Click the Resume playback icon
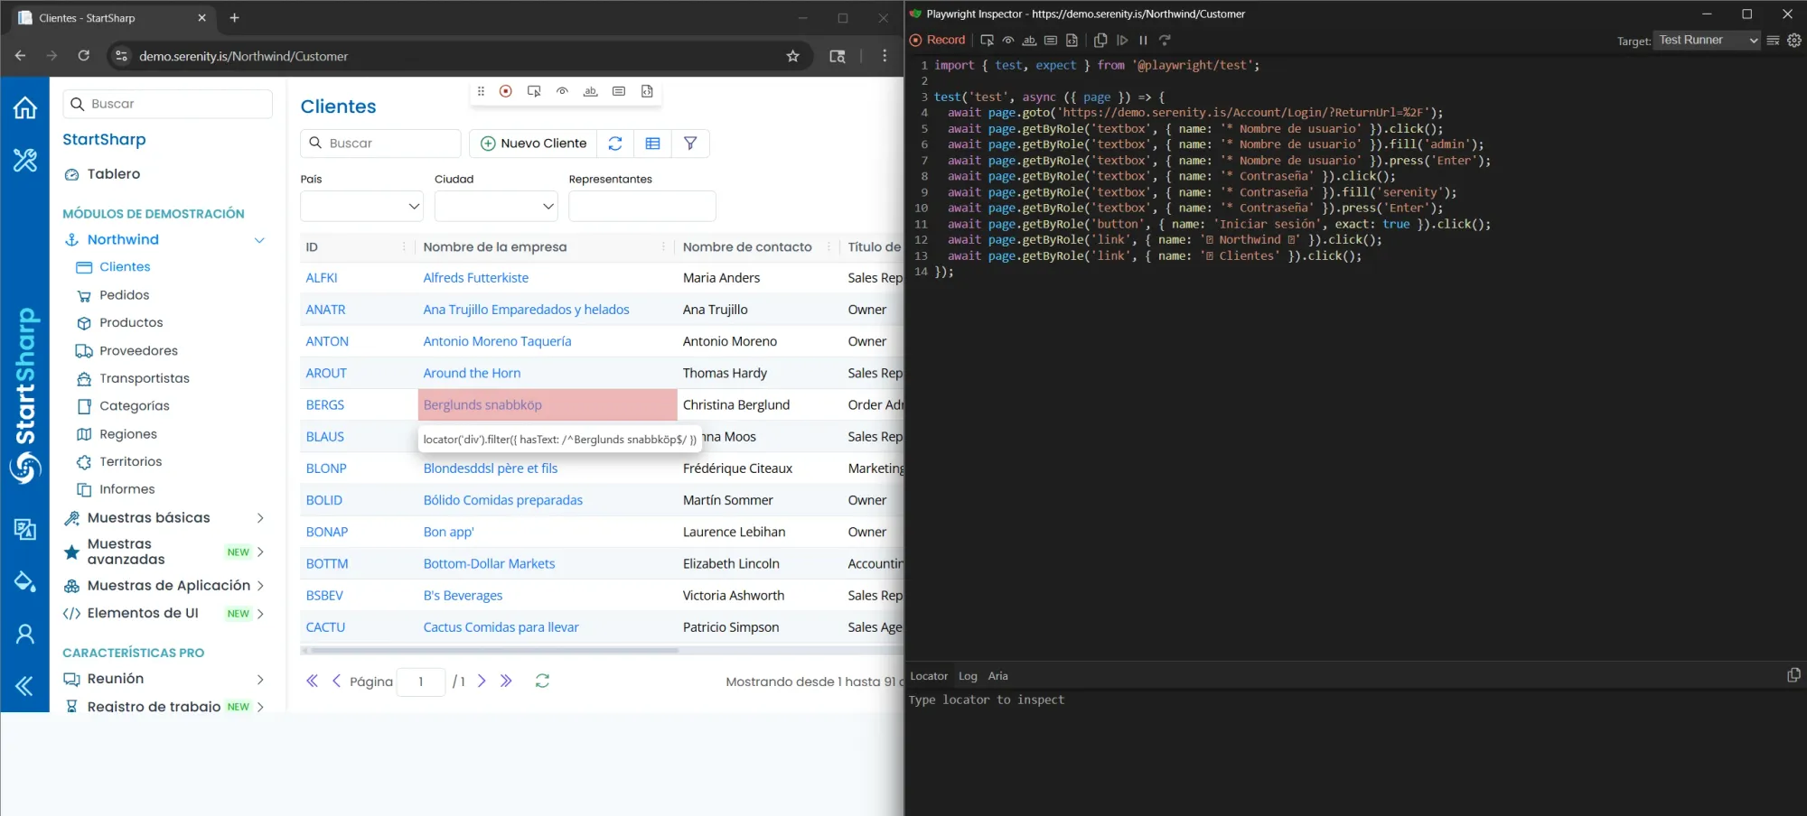The height and width of the screenshot is (816, 1807). (x=1122, y=41)
